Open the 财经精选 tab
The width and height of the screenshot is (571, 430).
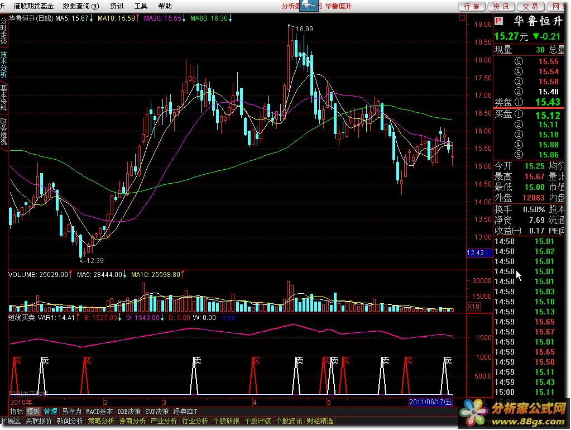point(320,421)
